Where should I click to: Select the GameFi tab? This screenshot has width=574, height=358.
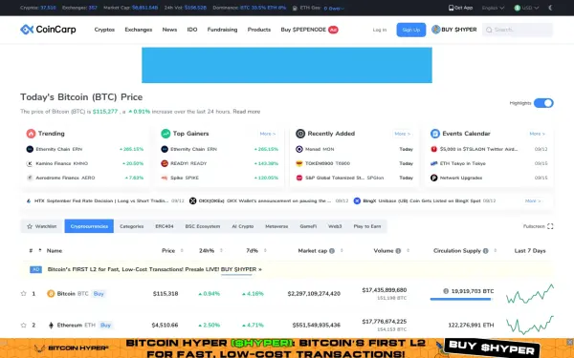coord(308,226)
